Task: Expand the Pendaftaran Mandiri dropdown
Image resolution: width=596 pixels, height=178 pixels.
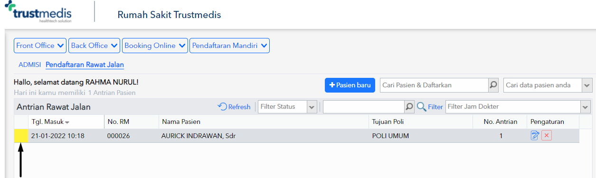Action: (x=230, y=46)
